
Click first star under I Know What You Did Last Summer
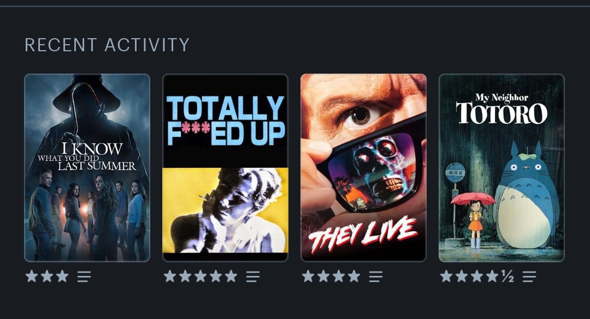click(x=32, y=276)
